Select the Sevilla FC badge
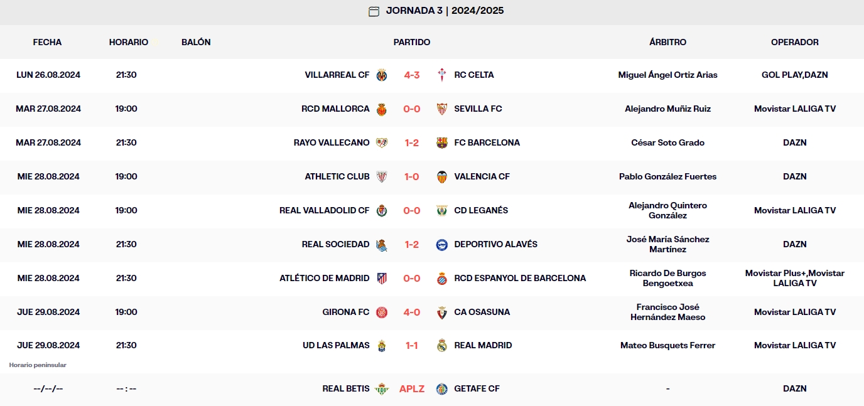 point(440,109)
